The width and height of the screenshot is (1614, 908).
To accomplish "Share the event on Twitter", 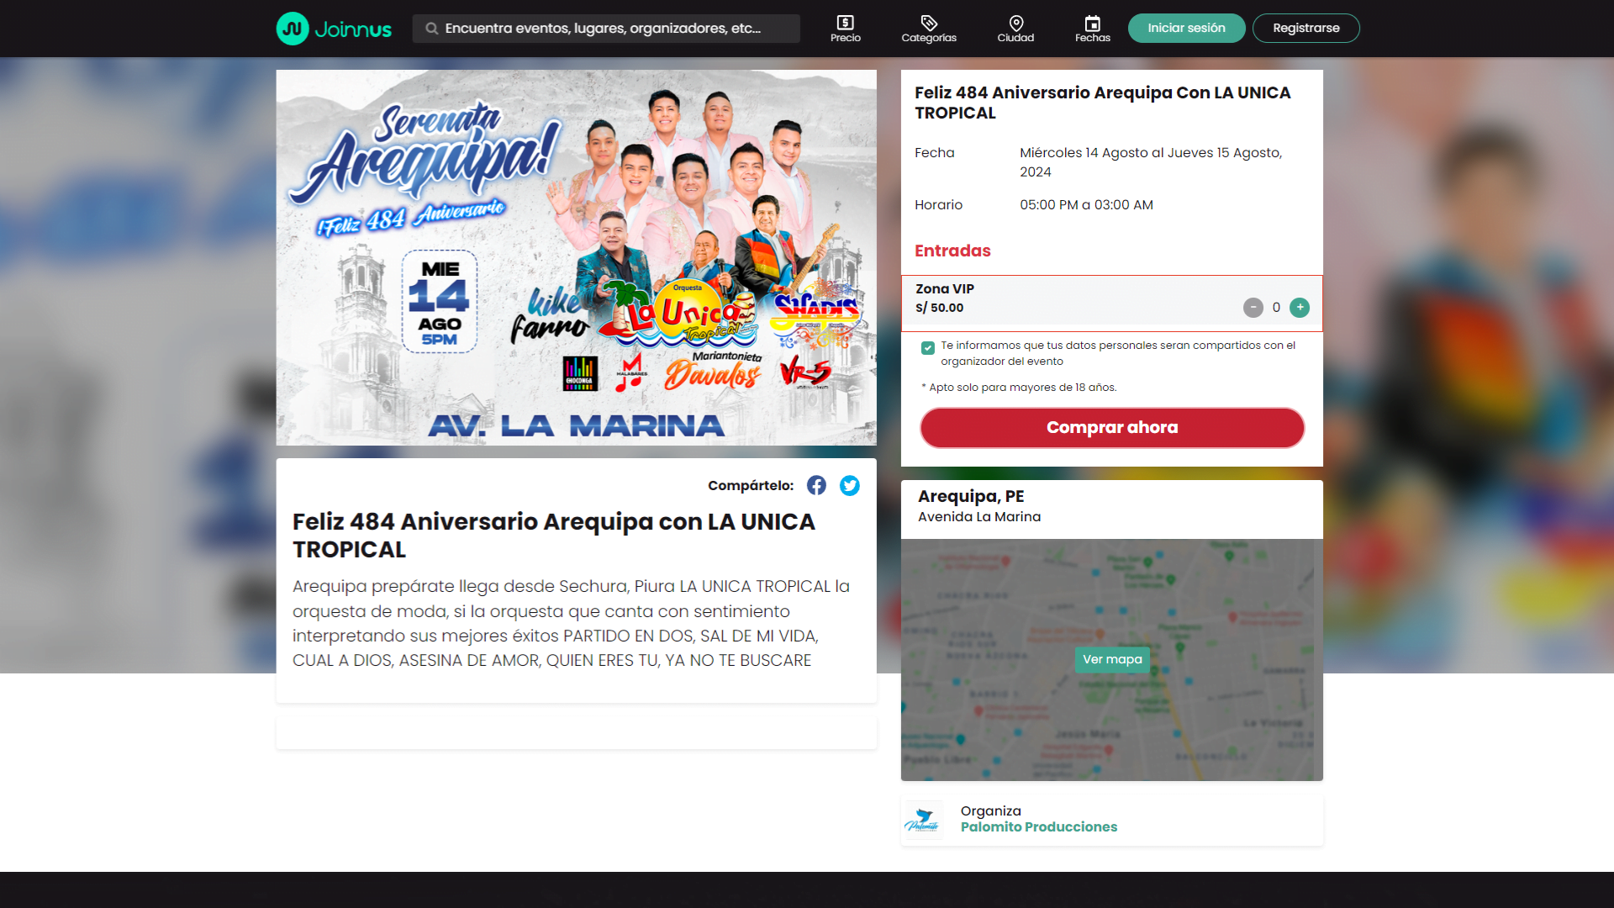I will 849,485.
